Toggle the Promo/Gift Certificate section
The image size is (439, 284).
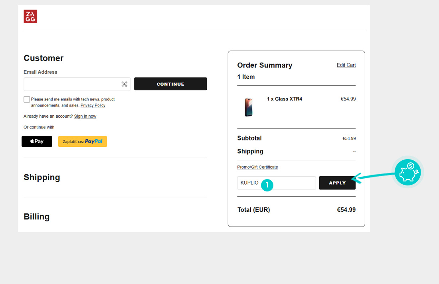coord(257,167)
